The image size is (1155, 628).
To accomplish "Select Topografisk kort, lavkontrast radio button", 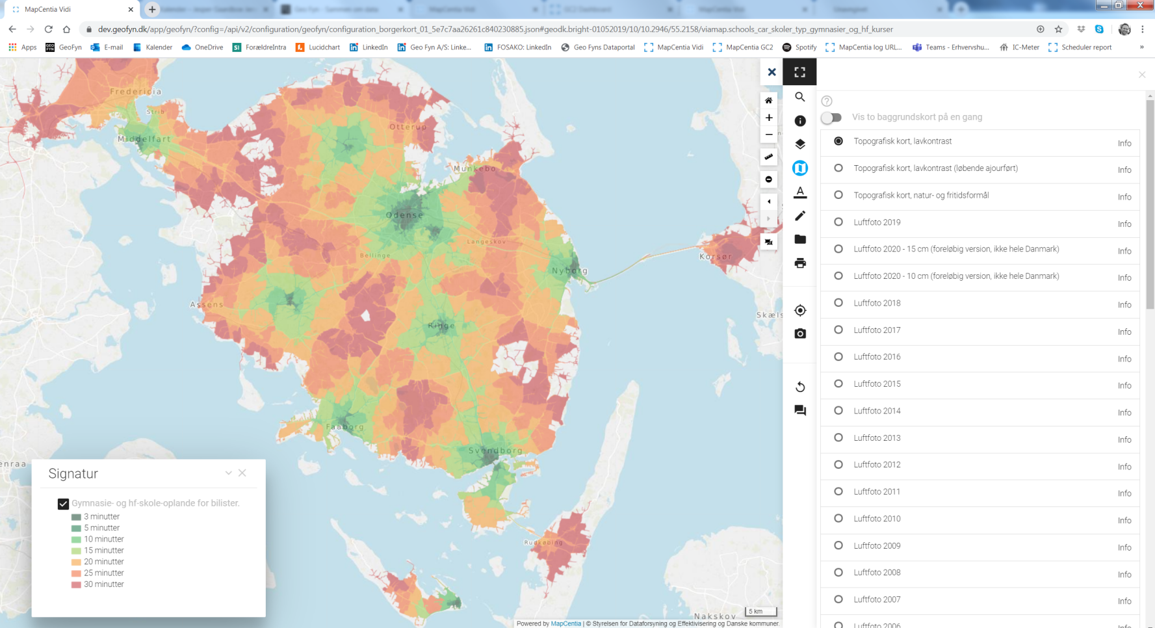I will point(838,141).
